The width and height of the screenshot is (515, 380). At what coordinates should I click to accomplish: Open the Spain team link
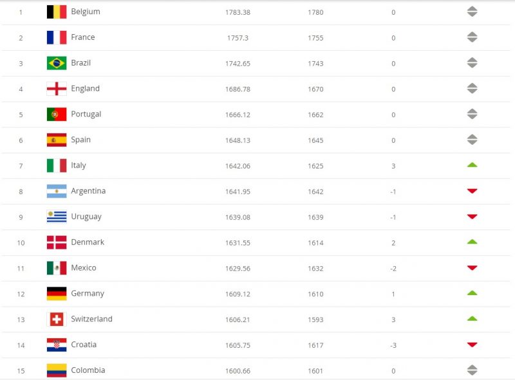(x=80, y=140)
